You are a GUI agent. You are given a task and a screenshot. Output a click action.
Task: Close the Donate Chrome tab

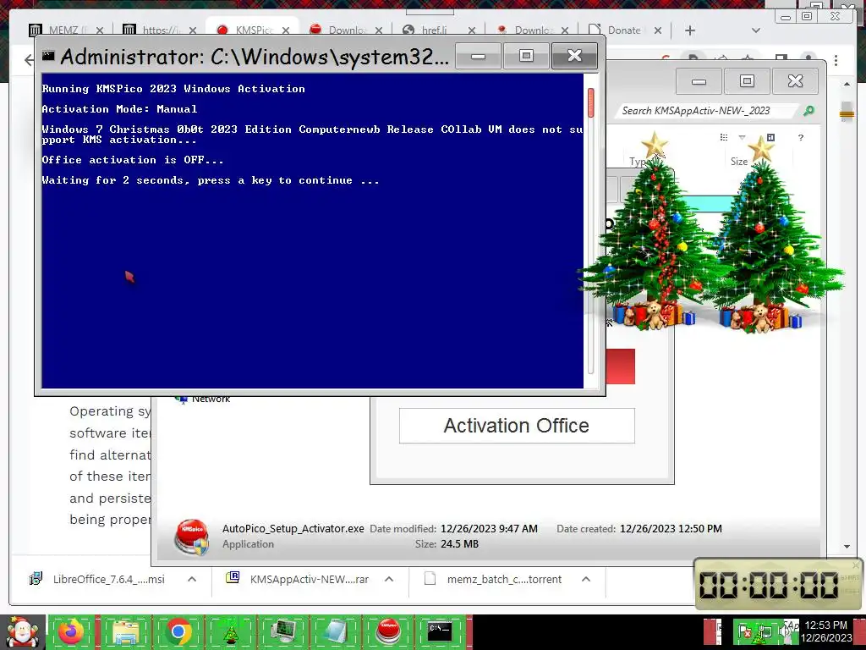[658, 30]
